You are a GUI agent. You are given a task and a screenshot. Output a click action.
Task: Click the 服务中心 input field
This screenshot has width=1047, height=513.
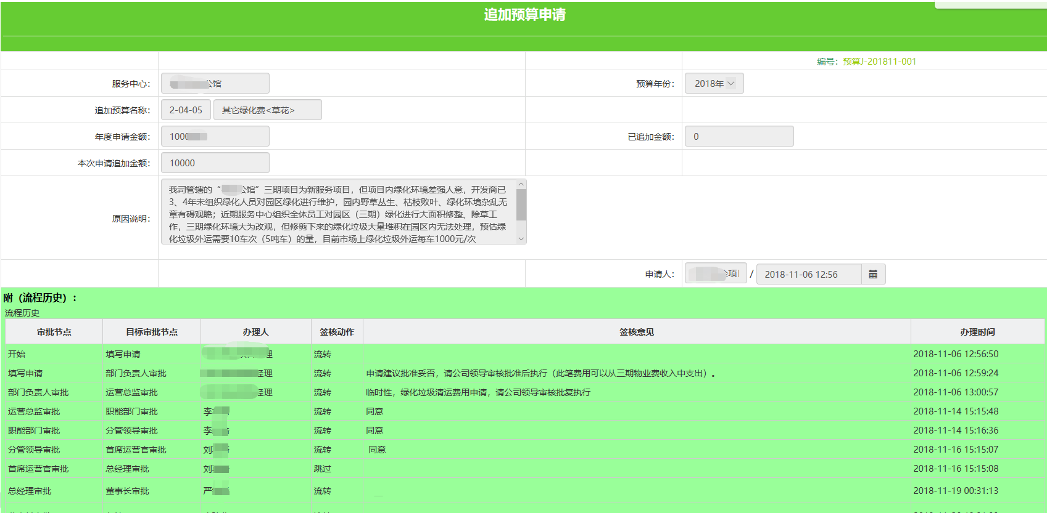click(215, 84)
